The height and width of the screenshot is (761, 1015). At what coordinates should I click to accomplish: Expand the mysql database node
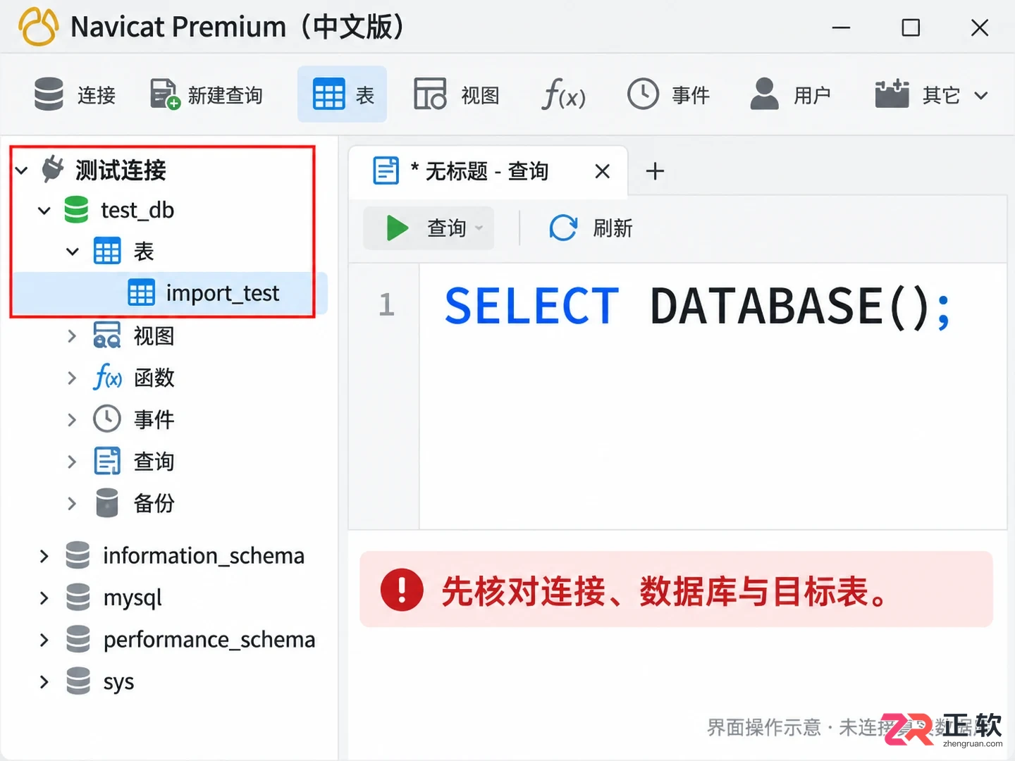tap(44, 598)
